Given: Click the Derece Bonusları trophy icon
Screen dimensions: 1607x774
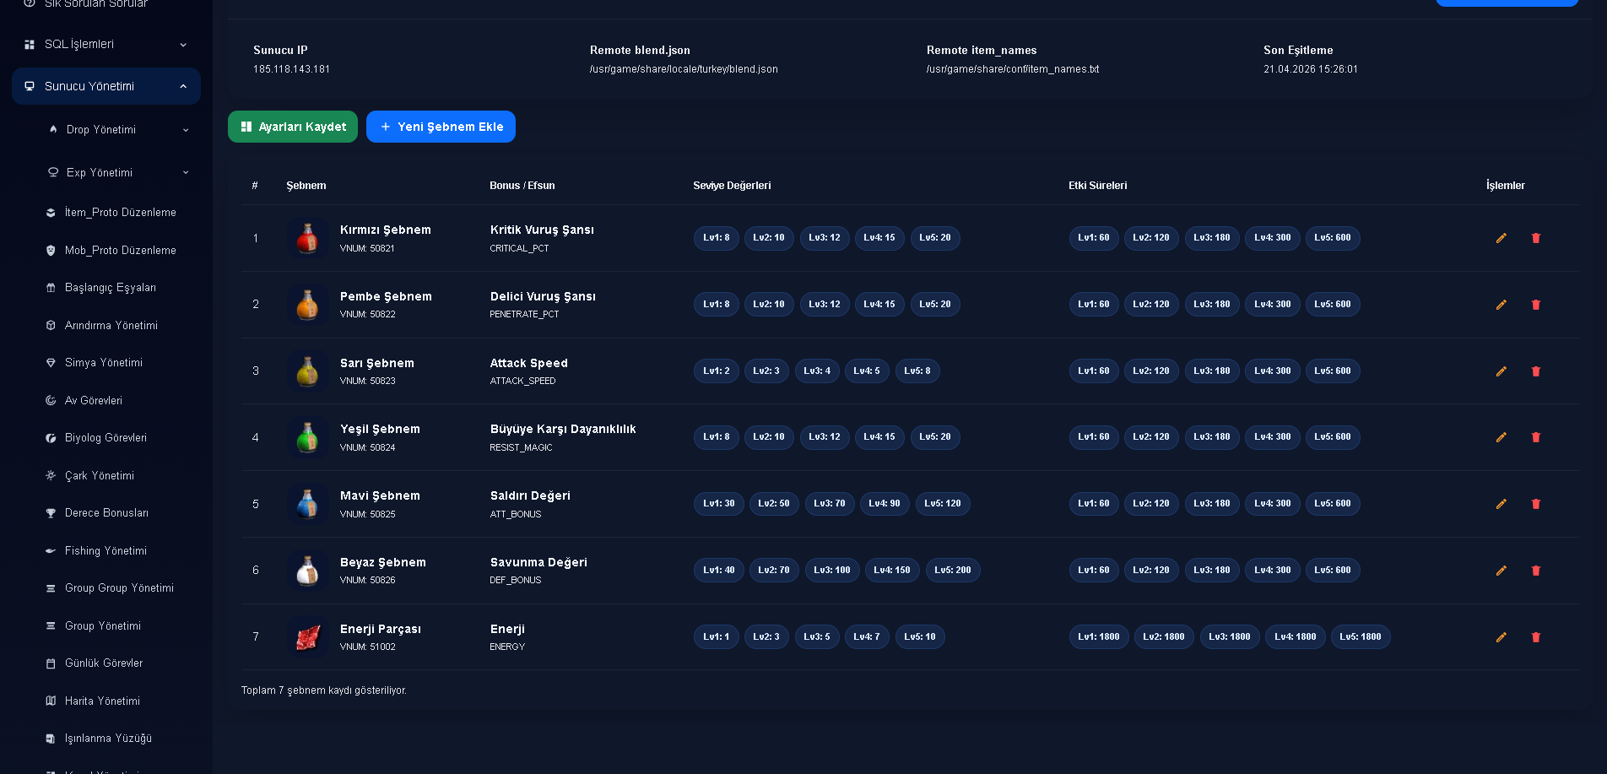Looking at the screenshot, I should click(51, 513).
